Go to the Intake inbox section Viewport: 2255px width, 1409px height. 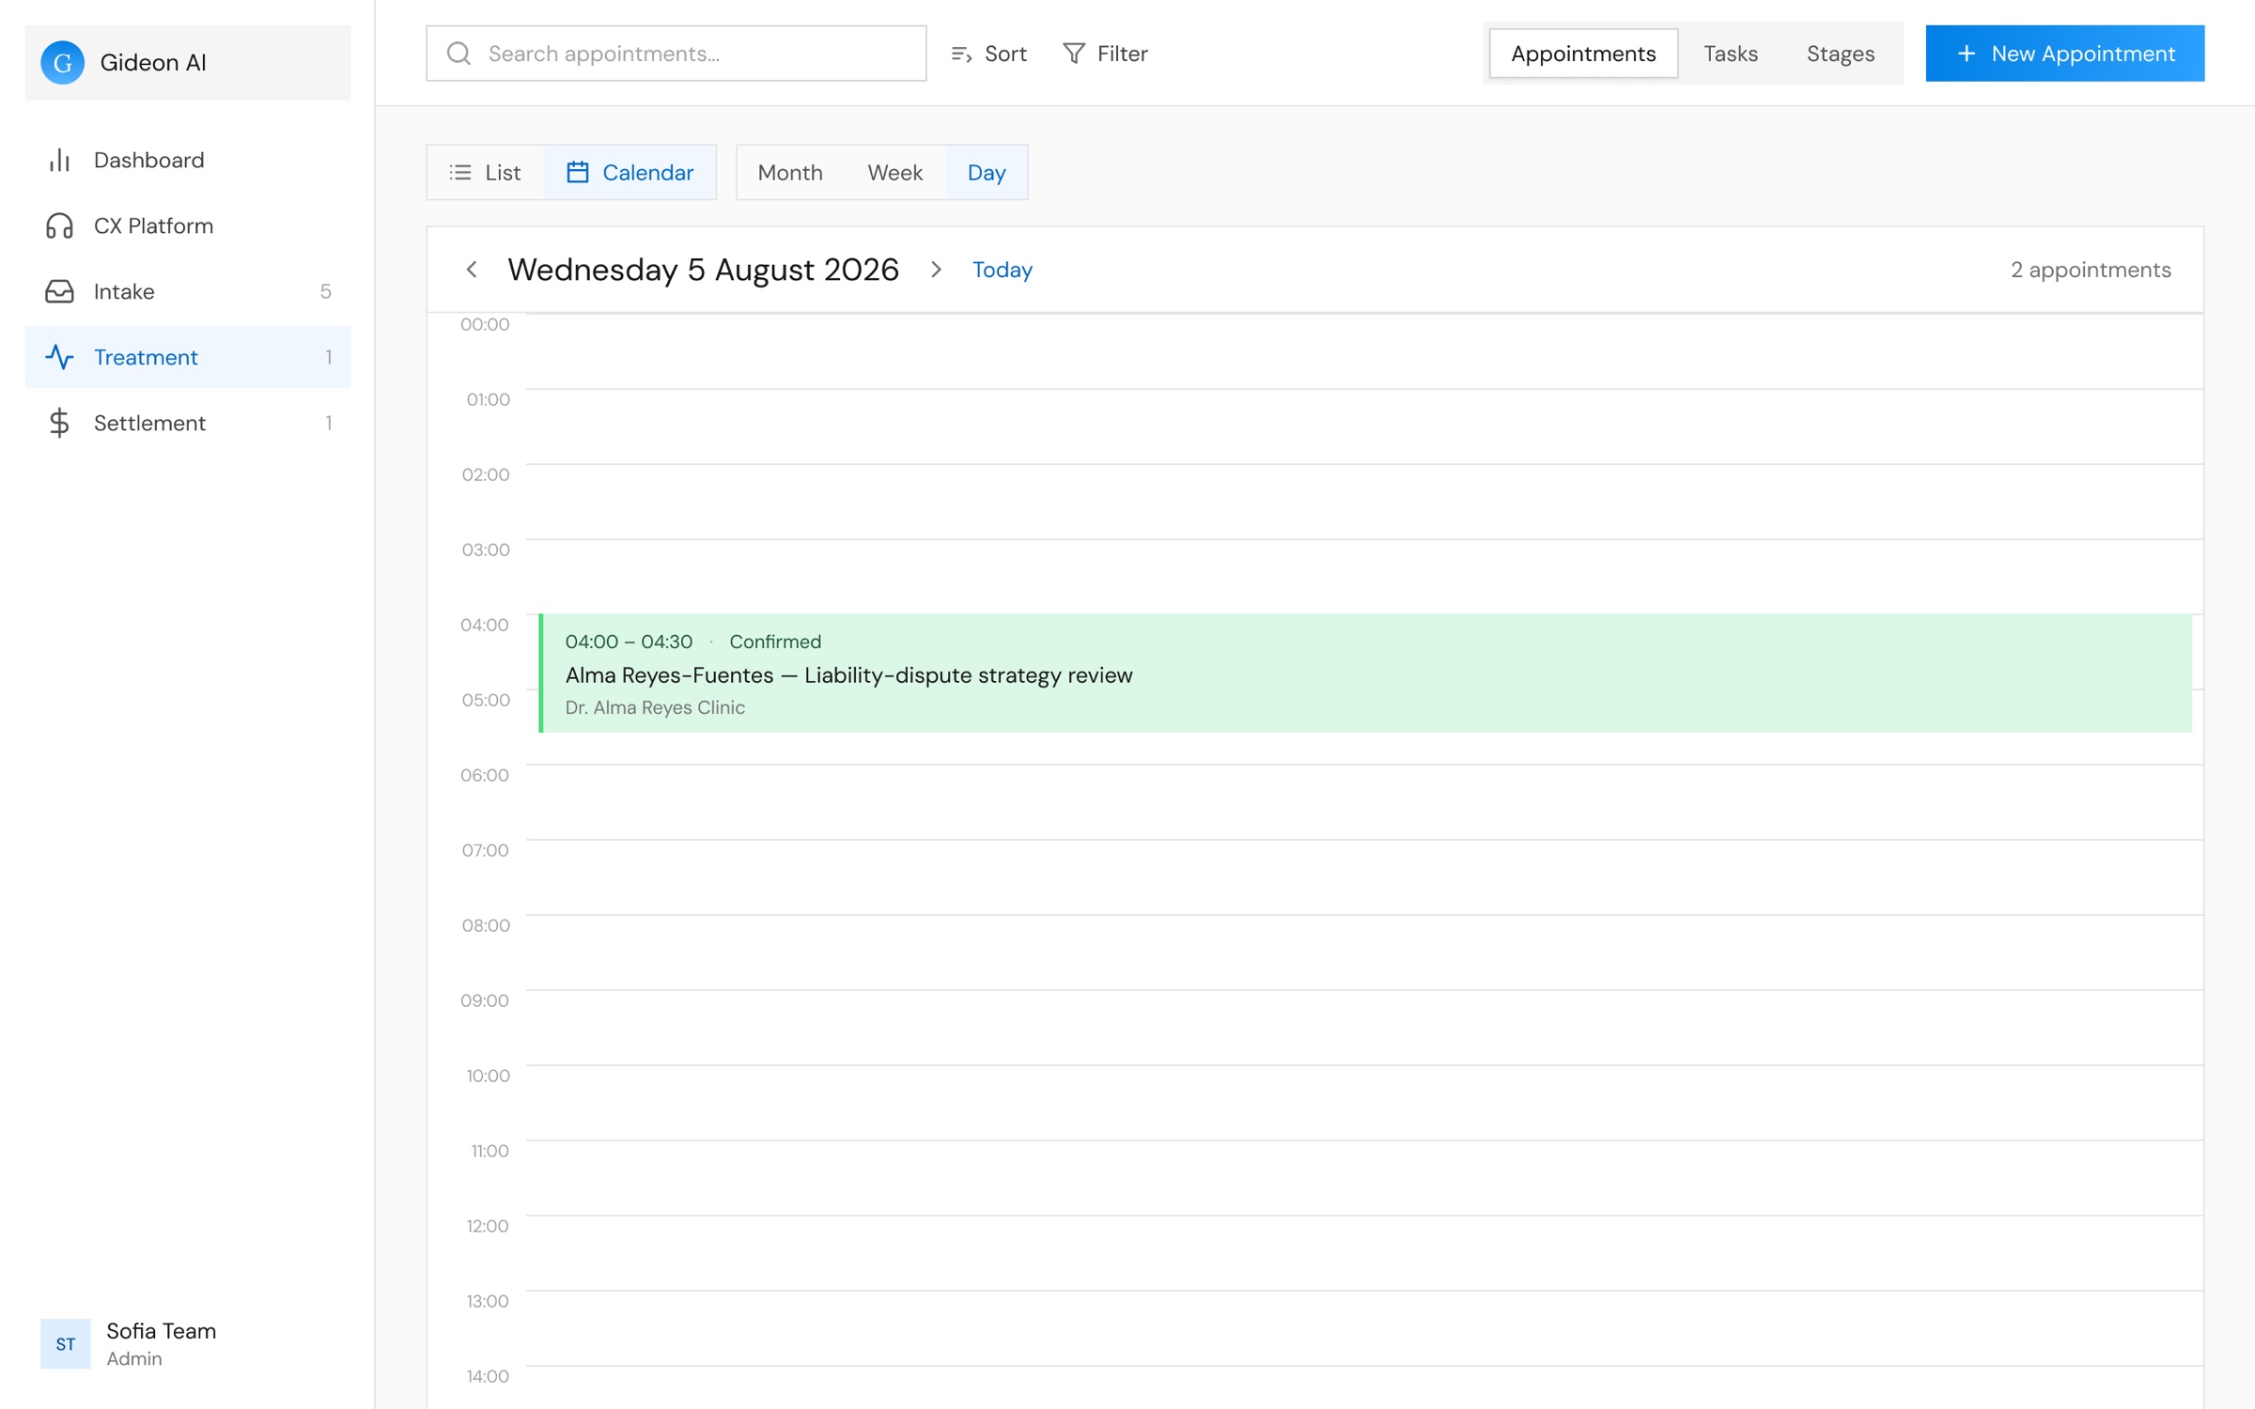point(188,291)
